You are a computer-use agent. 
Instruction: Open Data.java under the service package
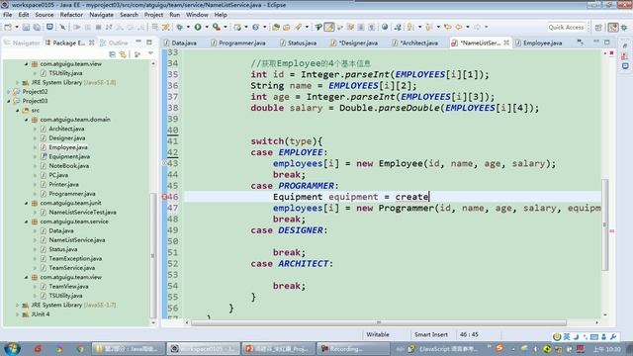(x=61, y=230)
